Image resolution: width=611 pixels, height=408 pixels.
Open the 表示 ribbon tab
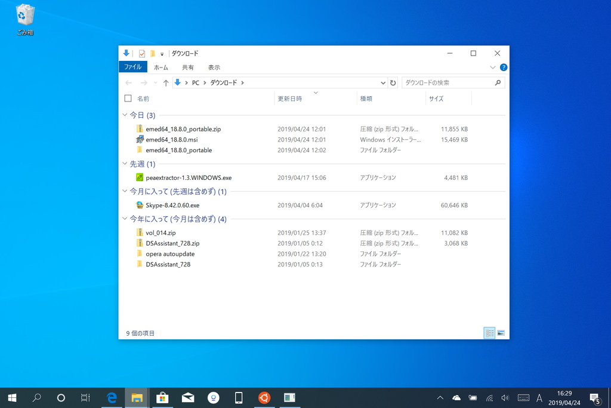[x=214, y=67]
